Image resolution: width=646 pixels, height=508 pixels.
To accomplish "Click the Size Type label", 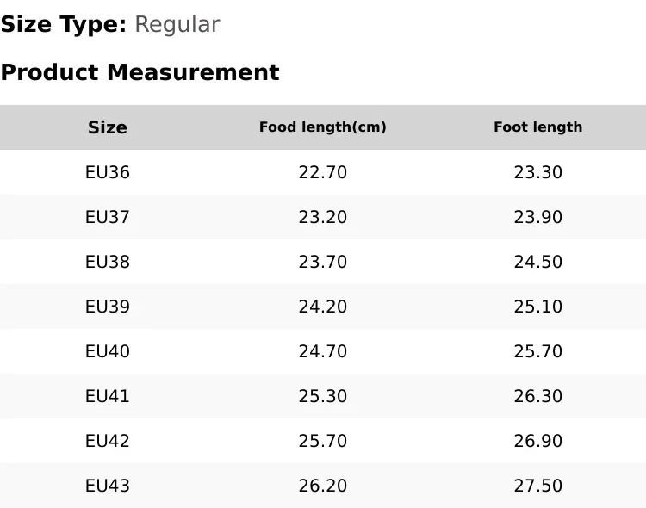I will [x=64, y=25].
